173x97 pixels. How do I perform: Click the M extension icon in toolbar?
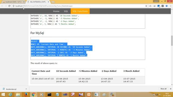point(163,6)
